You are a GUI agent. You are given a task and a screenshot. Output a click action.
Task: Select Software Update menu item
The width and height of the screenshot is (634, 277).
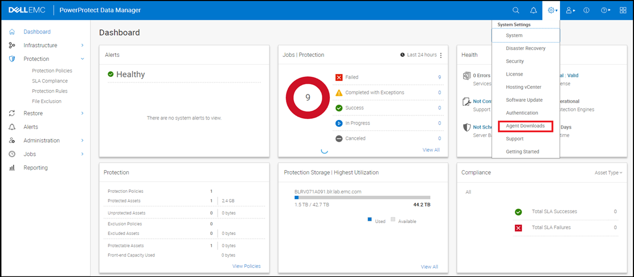tap(526, 100)
